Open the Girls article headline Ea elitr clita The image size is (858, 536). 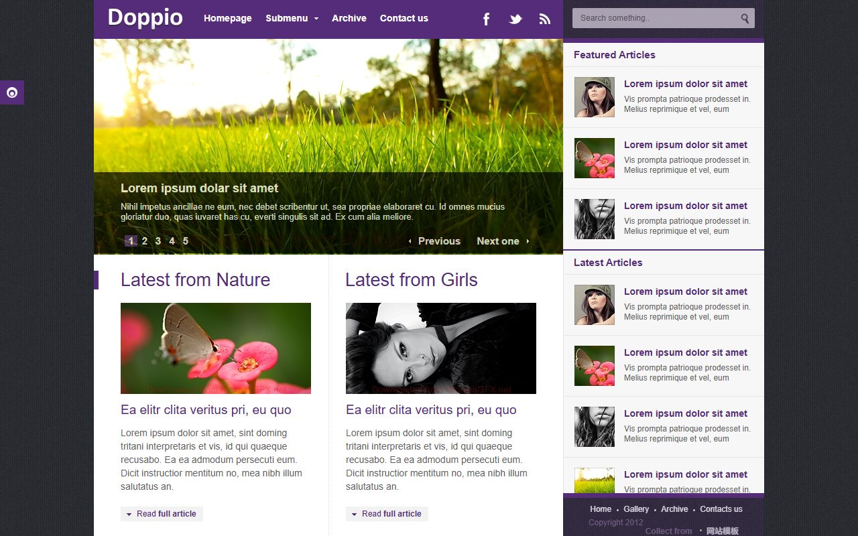point(431,410)
